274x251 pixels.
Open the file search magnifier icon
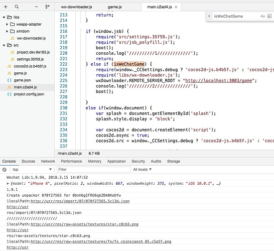(x=17, y=7)
